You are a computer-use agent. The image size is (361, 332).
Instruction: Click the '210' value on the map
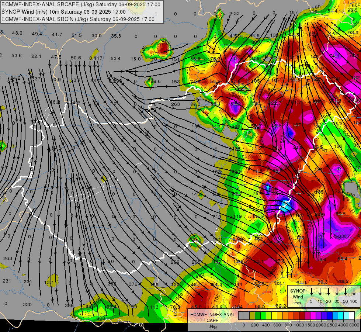(x=217, y=217)
